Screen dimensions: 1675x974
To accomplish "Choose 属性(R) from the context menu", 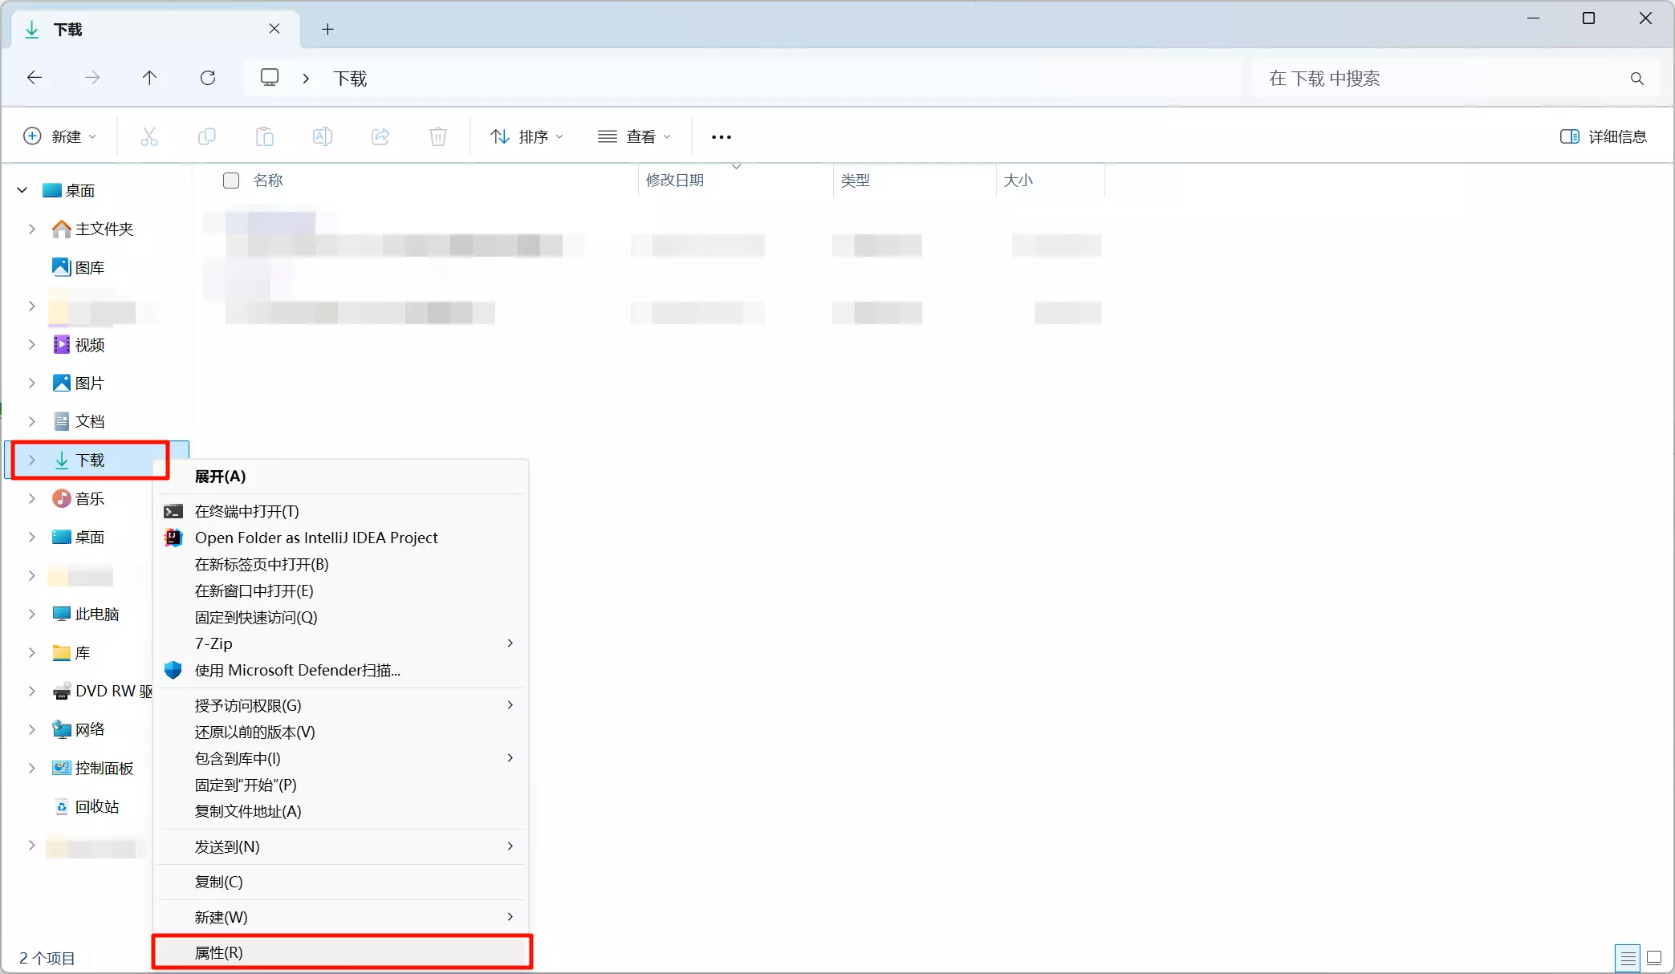I will (x=218, y=952).
